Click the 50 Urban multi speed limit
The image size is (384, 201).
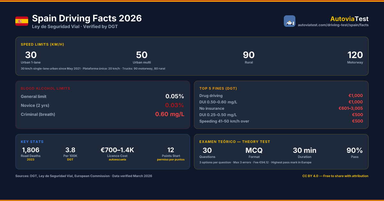point(142,57)
